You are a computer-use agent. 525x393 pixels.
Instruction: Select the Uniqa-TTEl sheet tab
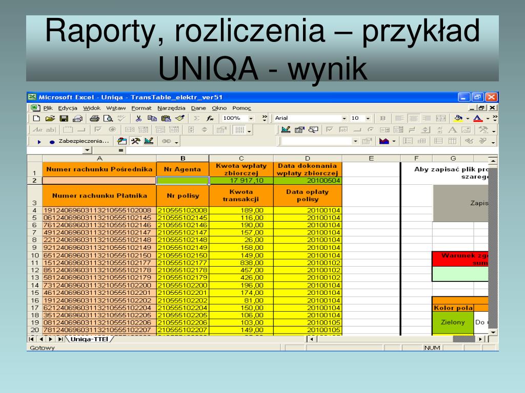point(89,339)
